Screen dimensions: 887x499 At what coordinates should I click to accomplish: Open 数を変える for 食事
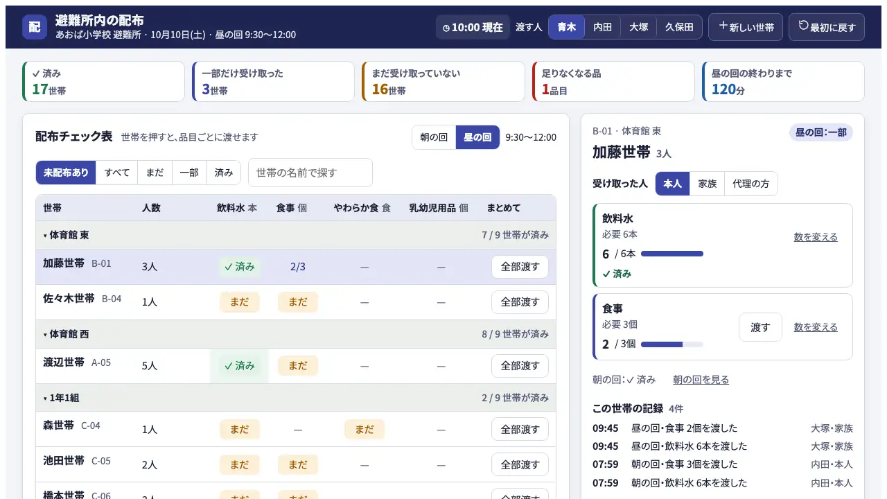point(816,327)
